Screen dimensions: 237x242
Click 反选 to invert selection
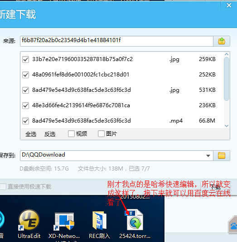[50, 134]
